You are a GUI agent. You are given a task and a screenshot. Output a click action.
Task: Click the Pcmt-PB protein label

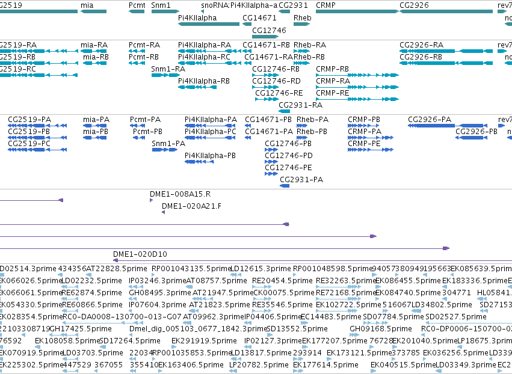point(147,132)
